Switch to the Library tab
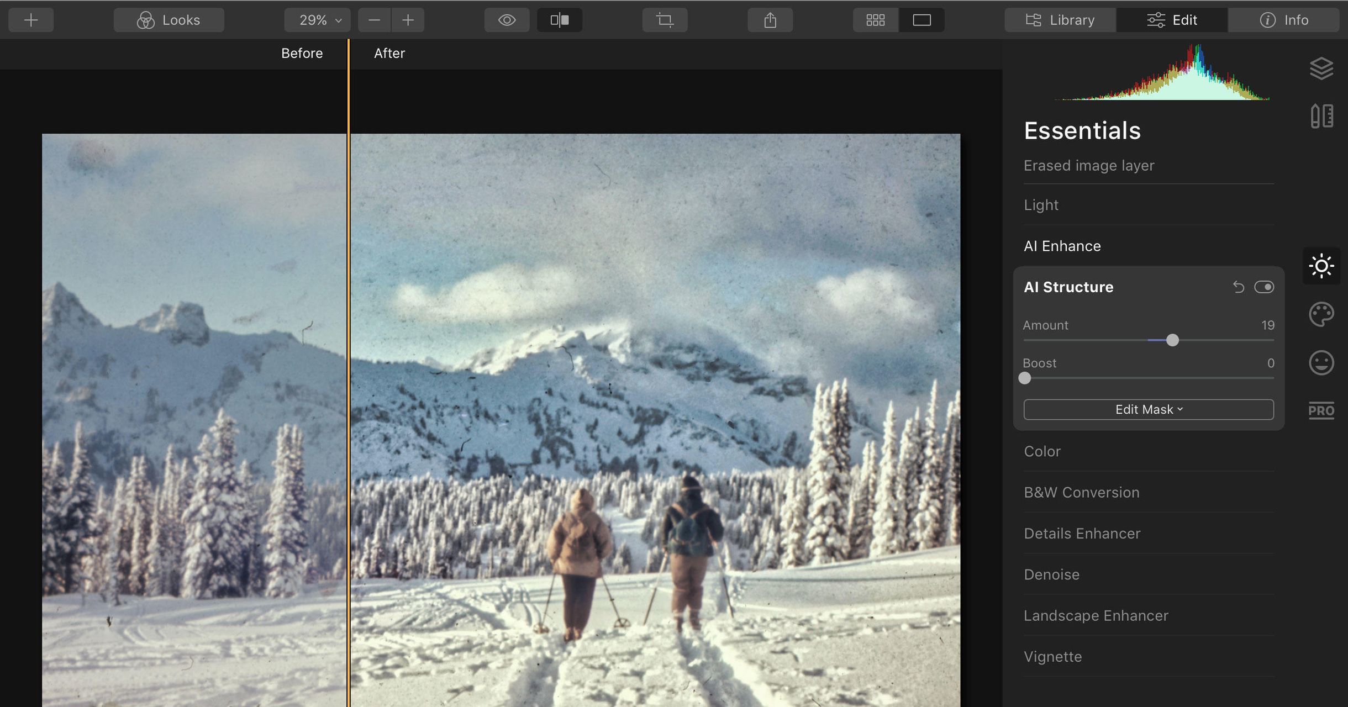This screenshot has width=1348, height=707. [x=1059, y=19]
